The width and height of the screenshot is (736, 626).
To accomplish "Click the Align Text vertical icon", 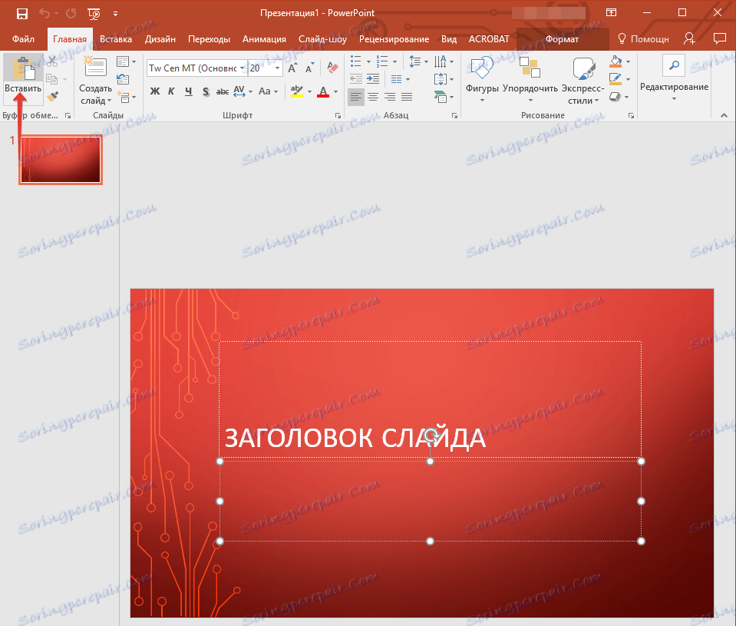I will point(441,79).
